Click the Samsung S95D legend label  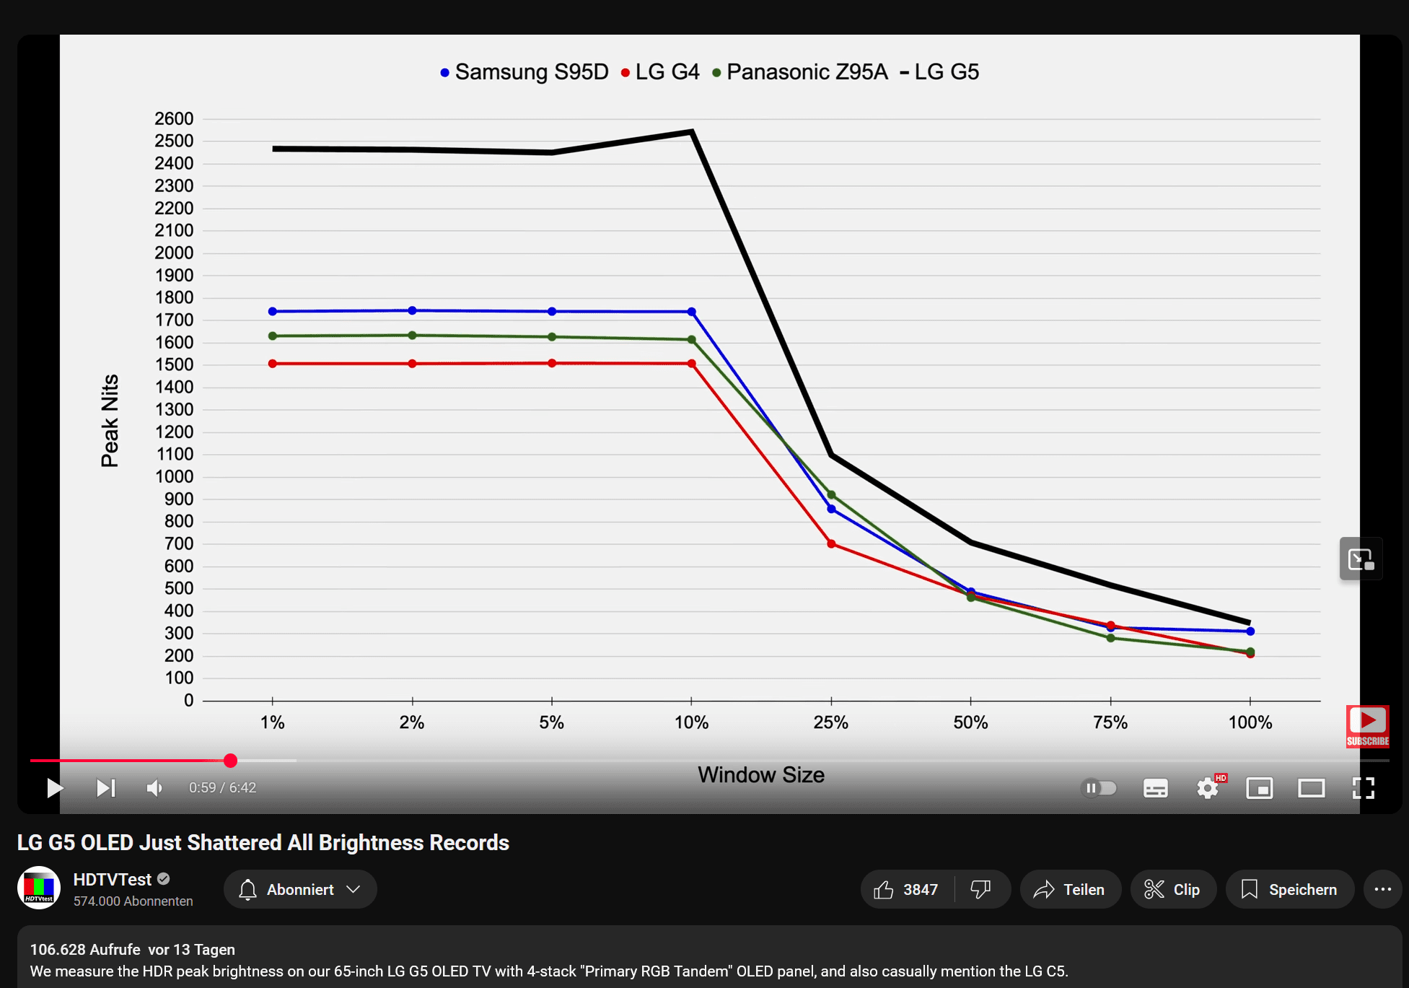[532, 71]
